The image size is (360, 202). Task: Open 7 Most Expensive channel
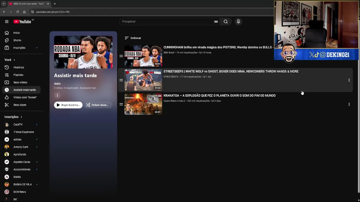point(21,132)
